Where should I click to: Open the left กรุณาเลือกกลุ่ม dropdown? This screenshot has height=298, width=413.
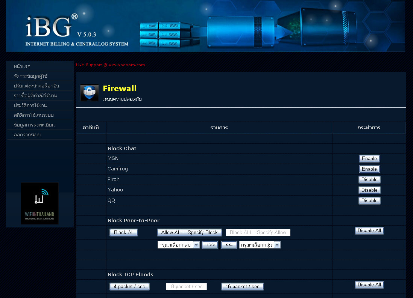[x=178, y=245]
